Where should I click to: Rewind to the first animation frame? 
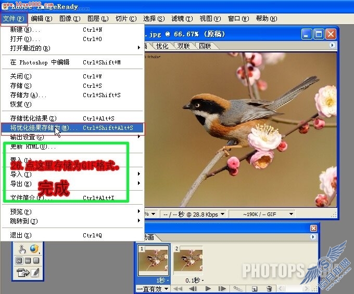(x=178, y=288)
